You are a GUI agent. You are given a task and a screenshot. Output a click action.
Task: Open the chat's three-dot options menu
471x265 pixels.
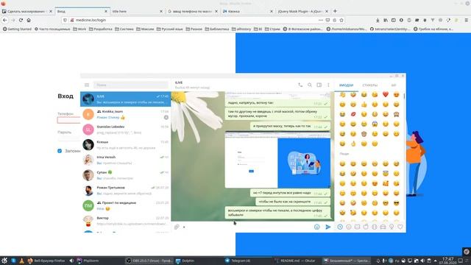[x=328, y=85]
